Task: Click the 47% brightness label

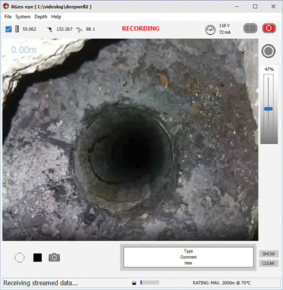Action: point(269,69)
